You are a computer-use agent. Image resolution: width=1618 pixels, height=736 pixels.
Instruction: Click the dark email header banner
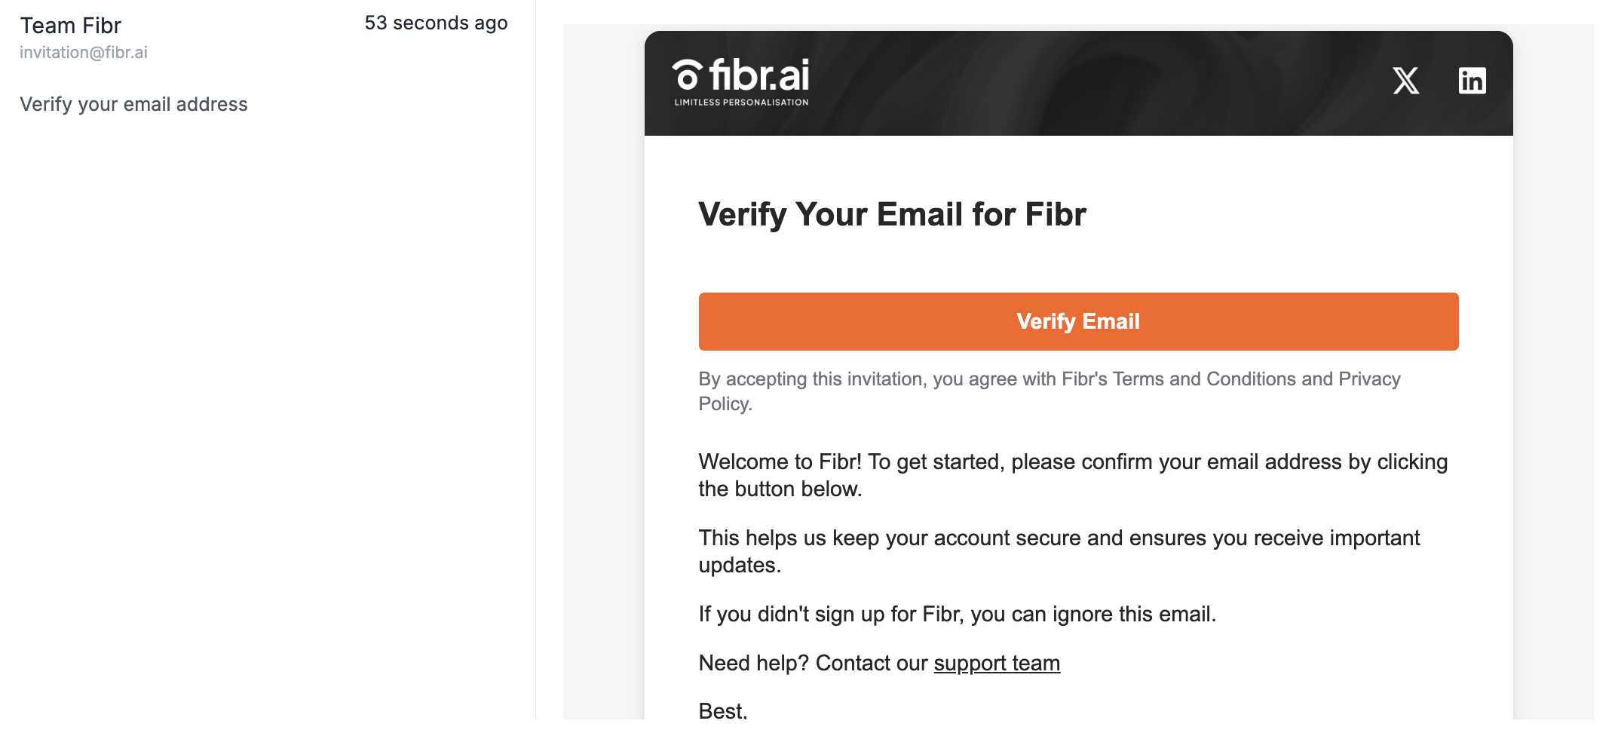click(x=1078, y=83)
